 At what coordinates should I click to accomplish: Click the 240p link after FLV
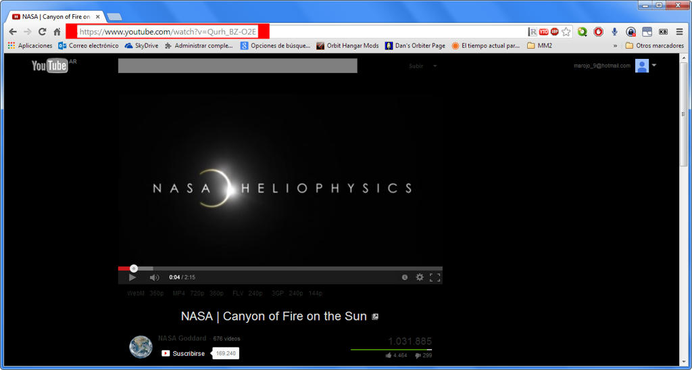(255, 293)
